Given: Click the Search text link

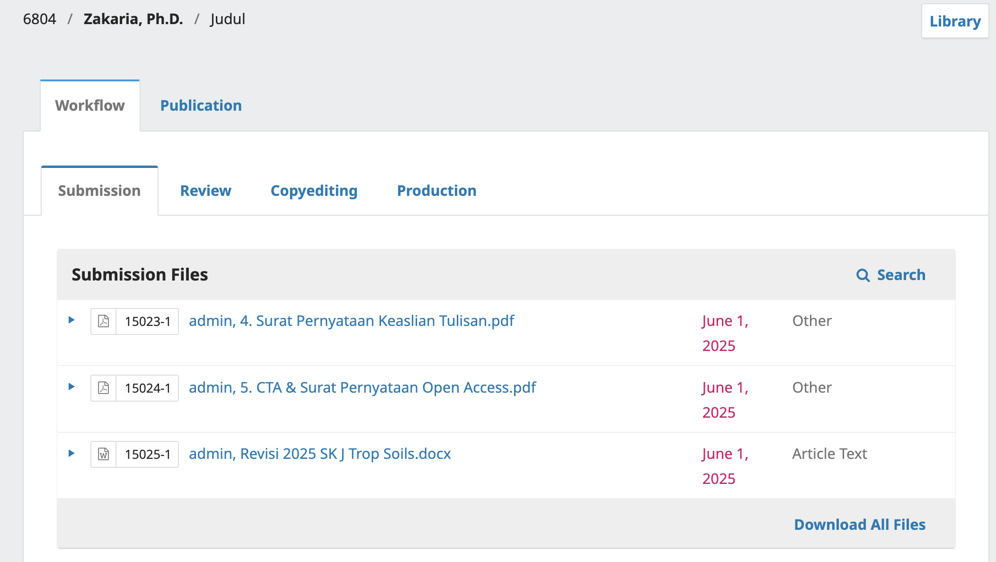Looking at the screenshot, I should click(901, 275).
